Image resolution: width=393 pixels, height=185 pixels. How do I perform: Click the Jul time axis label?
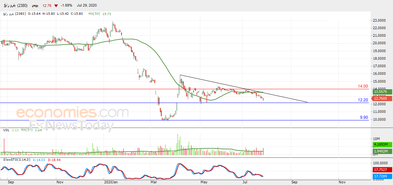pyautogui.click(x=244, y=182)
